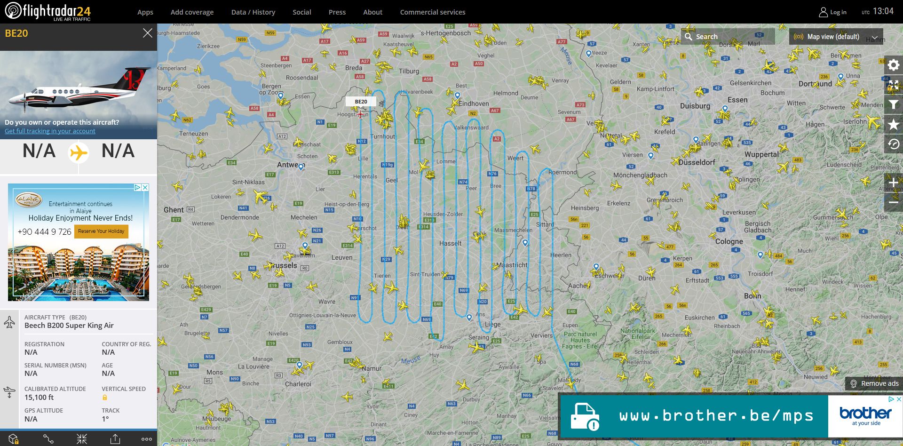Open the About menu

click(372, 12)
